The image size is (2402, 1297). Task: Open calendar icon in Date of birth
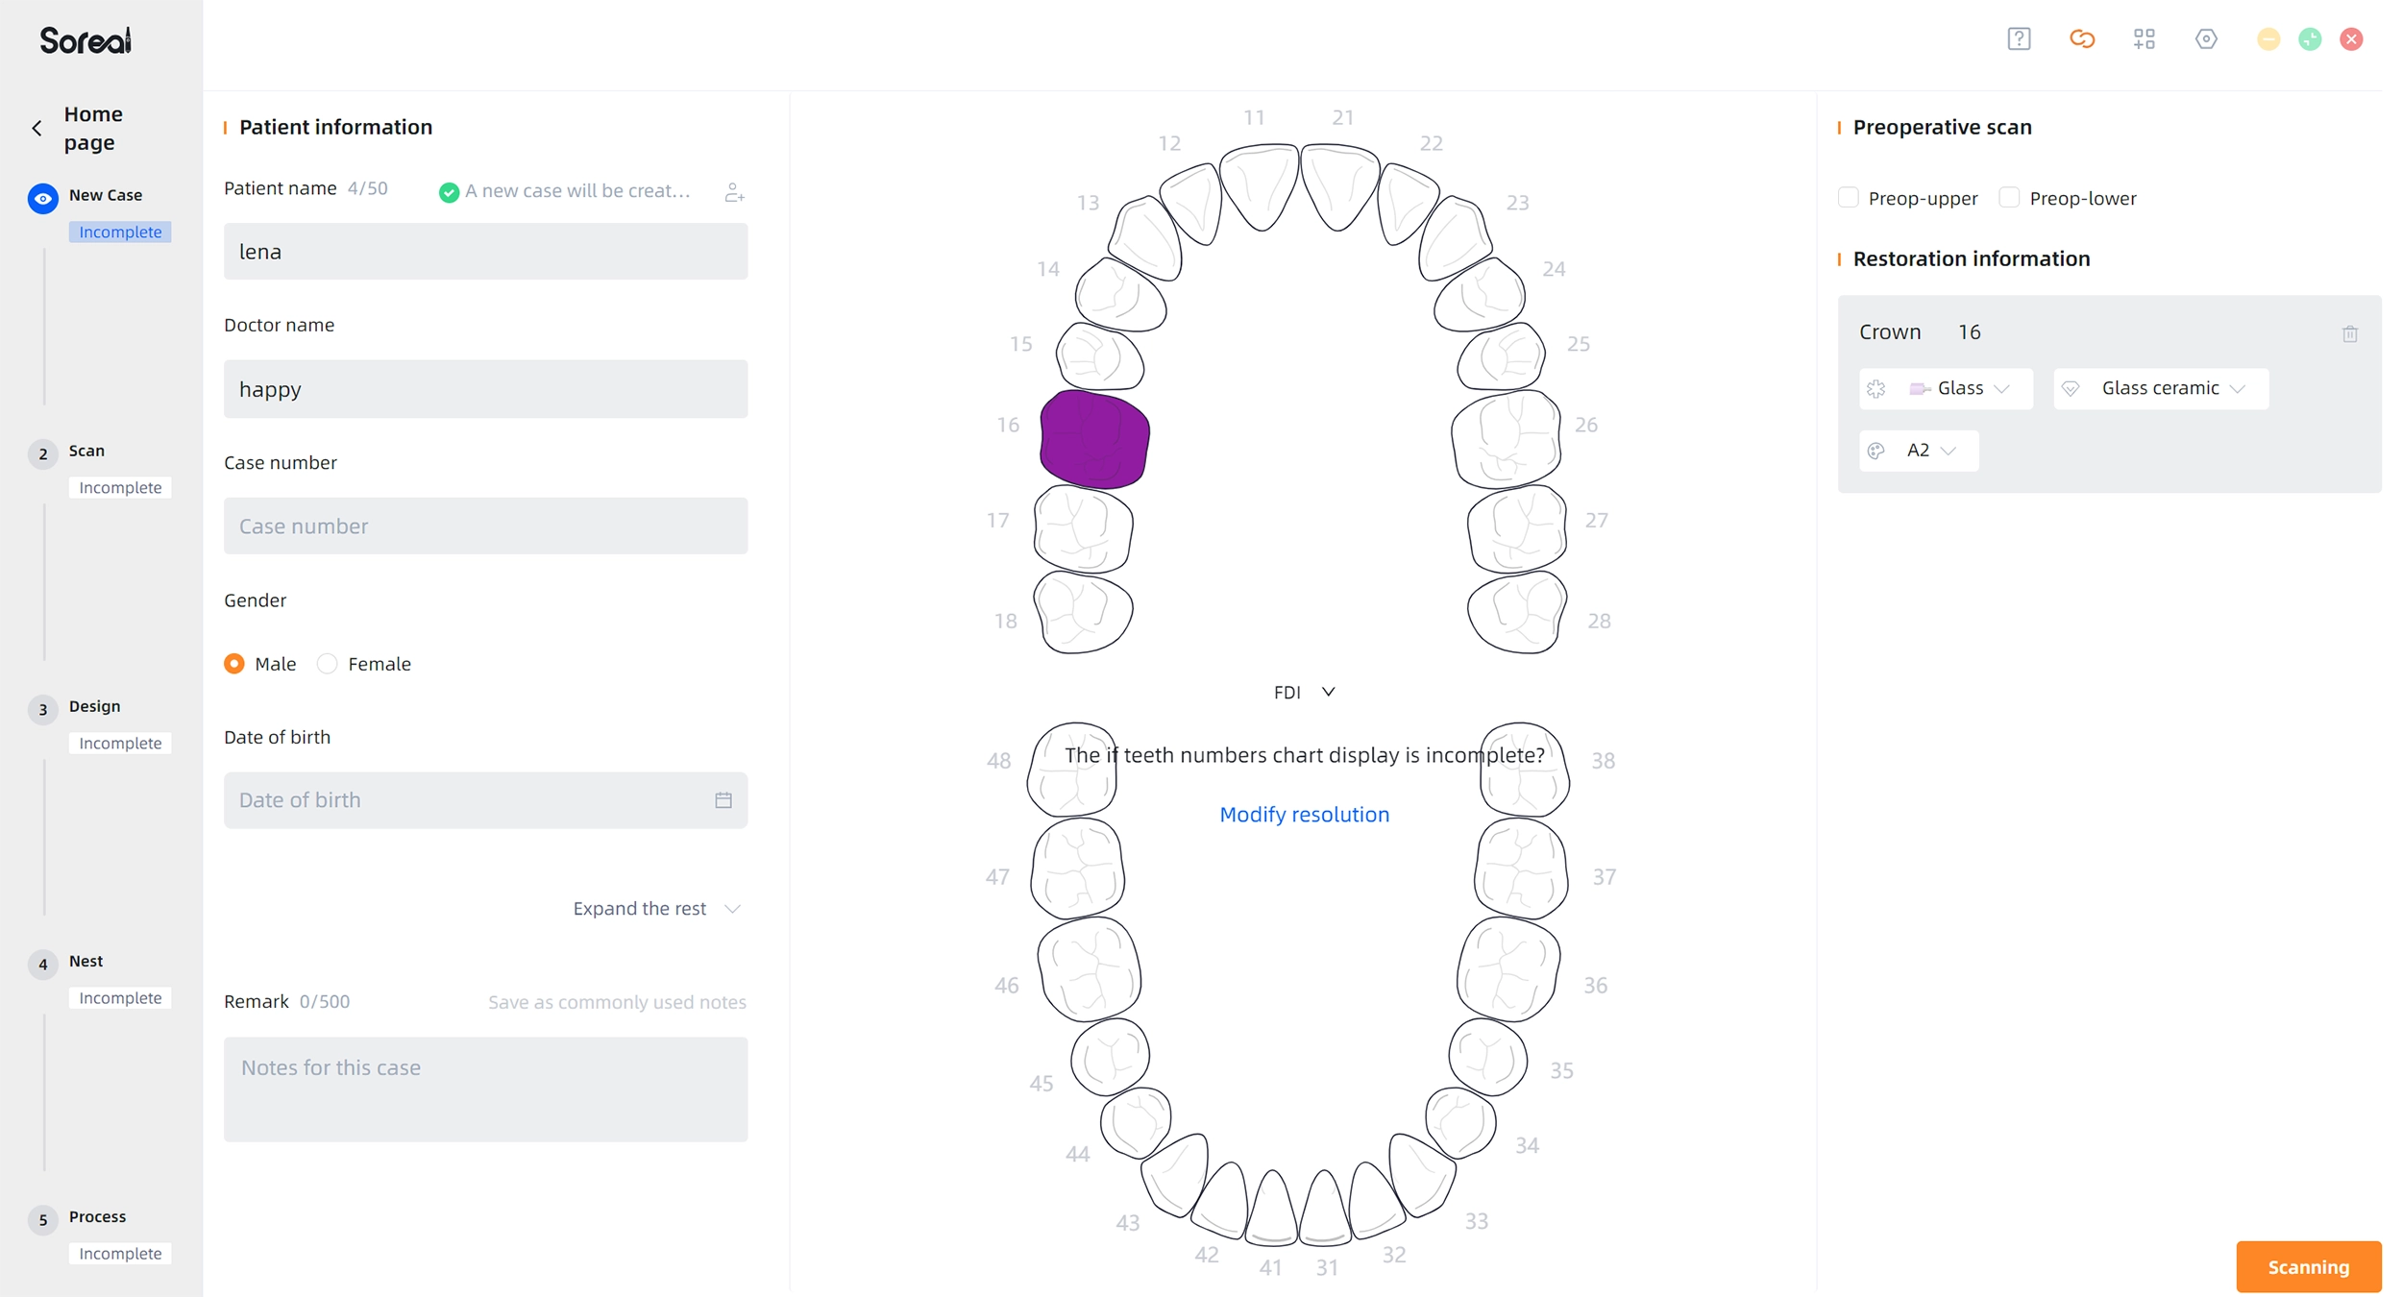[723, 800]
